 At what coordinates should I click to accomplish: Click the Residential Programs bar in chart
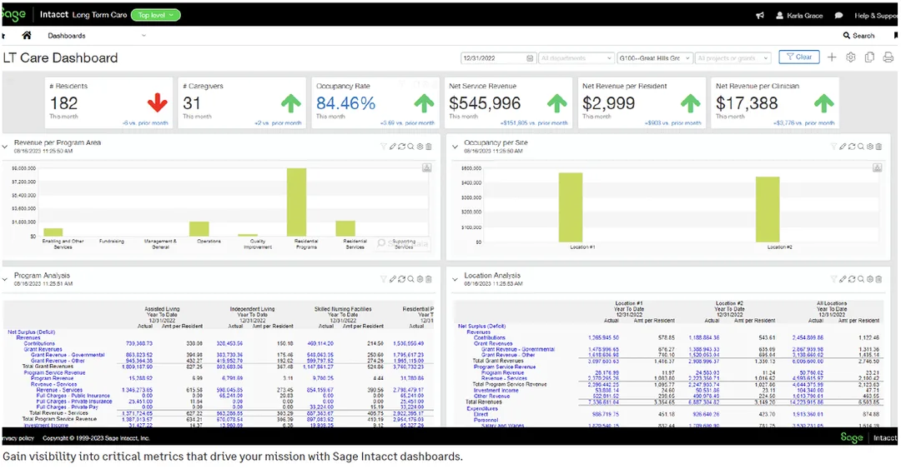click(x=296, y=202)
